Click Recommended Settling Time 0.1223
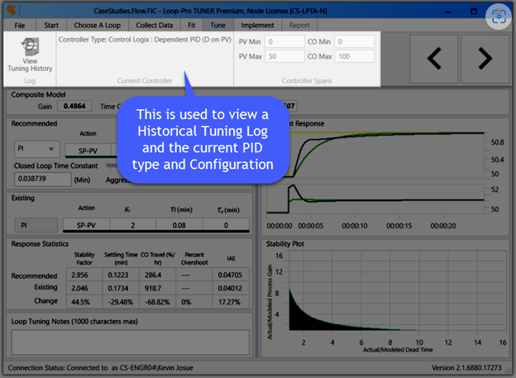 point(121,275)
